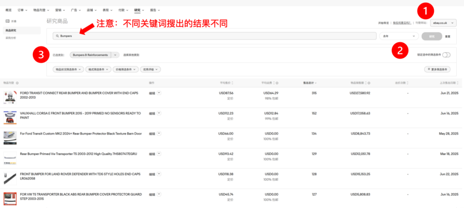Click info icon beside 平均运费 column header
Screen dimensions: 464x208
point(277,83)
